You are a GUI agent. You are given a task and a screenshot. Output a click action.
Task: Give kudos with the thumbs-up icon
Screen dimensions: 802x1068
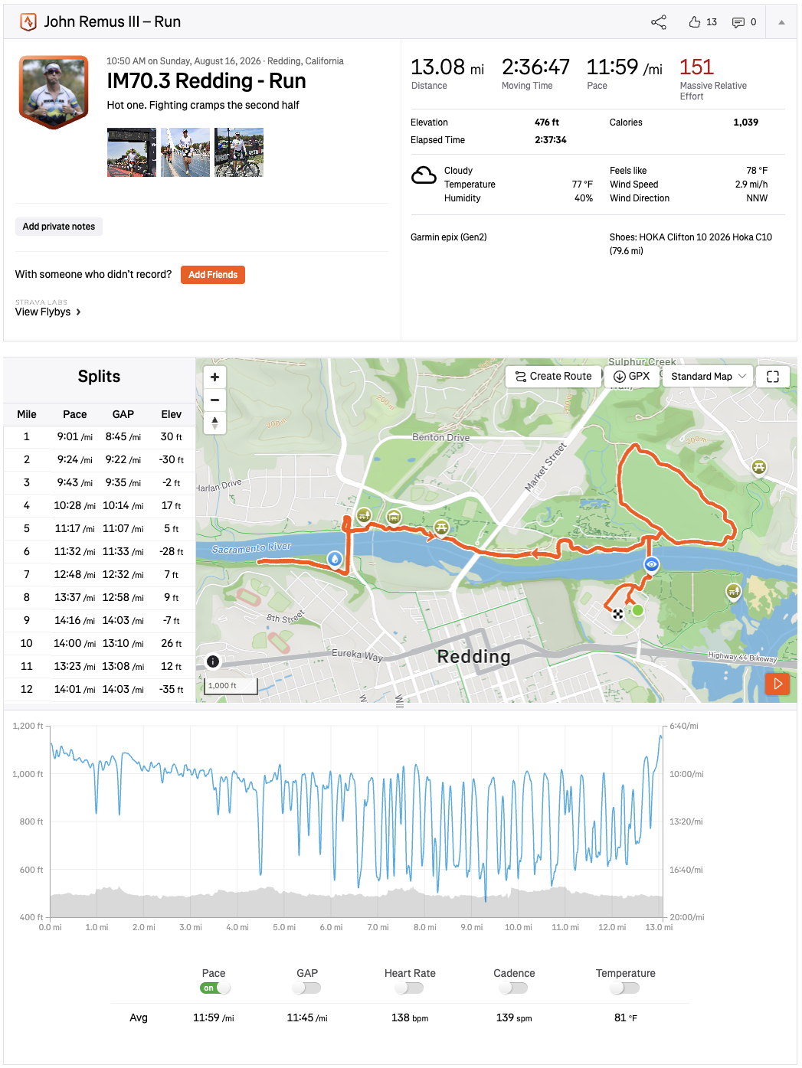pyautogui.click(x=695, y=22)
